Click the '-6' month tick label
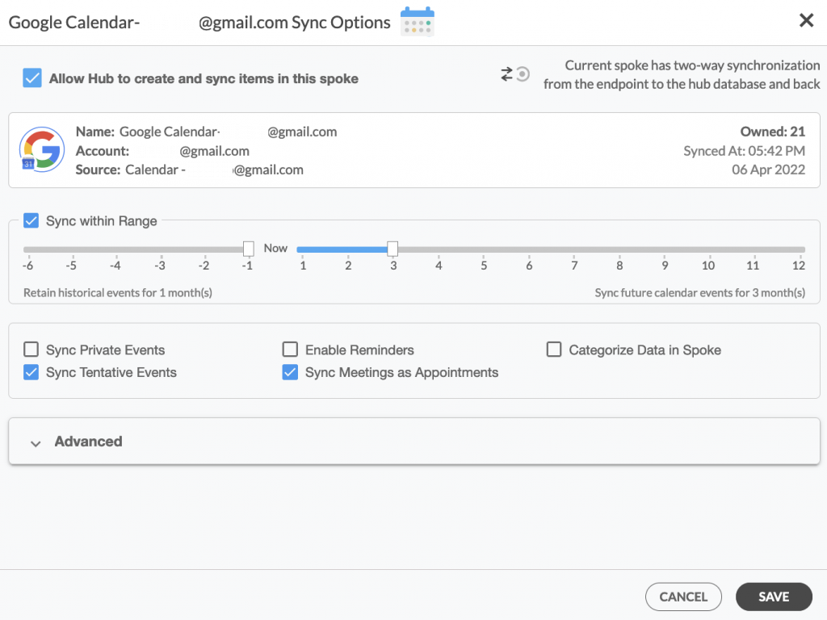The height and width of the screenshot is (620, 827). pos(27,266)
